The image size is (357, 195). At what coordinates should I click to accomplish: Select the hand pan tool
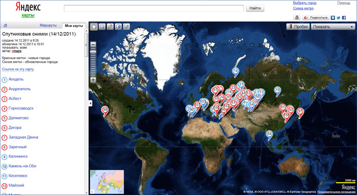pyautogui.click(x=94, y=26)
